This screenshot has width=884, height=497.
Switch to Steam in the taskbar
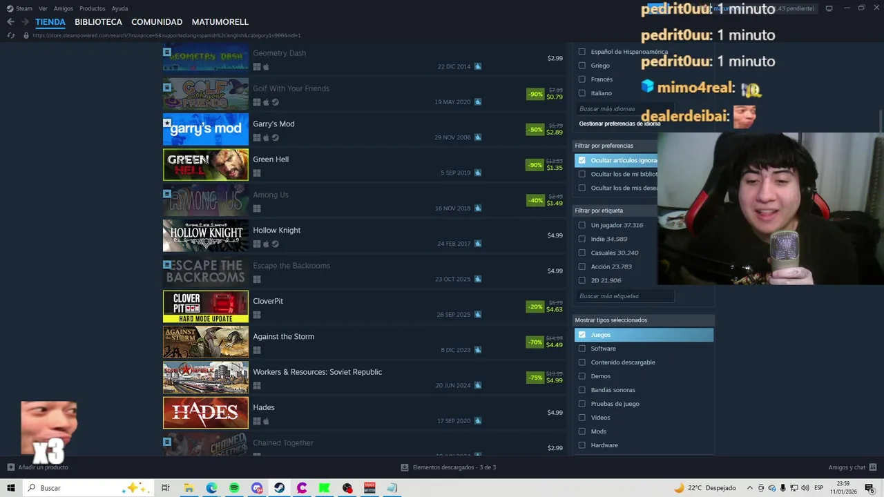tap(279, 488)
